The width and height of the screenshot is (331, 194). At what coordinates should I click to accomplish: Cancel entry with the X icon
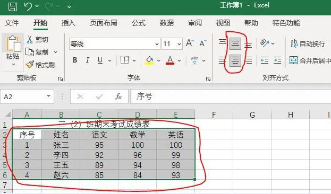click(80, 96)
